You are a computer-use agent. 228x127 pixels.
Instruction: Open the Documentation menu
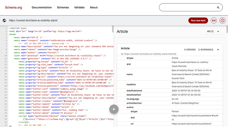coord(42,7)
